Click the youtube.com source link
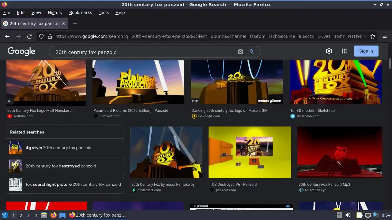 pyautogui.click(x=23, y=116)
